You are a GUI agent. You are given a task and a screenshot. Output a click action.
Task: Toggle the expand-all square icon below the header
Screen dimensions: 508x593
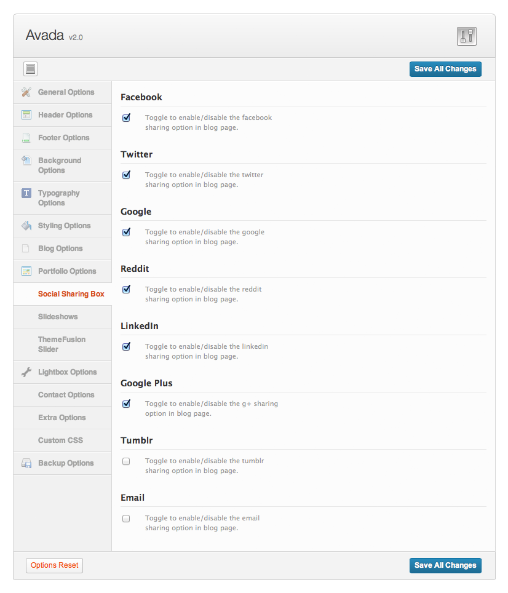[31, 69]
